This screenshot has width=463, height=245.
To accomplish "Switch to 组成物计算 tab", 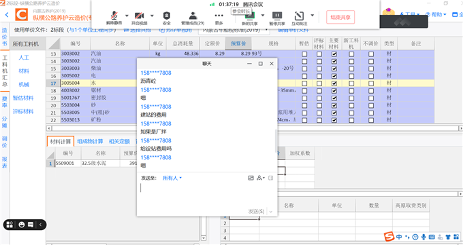I will coord(90,141).
